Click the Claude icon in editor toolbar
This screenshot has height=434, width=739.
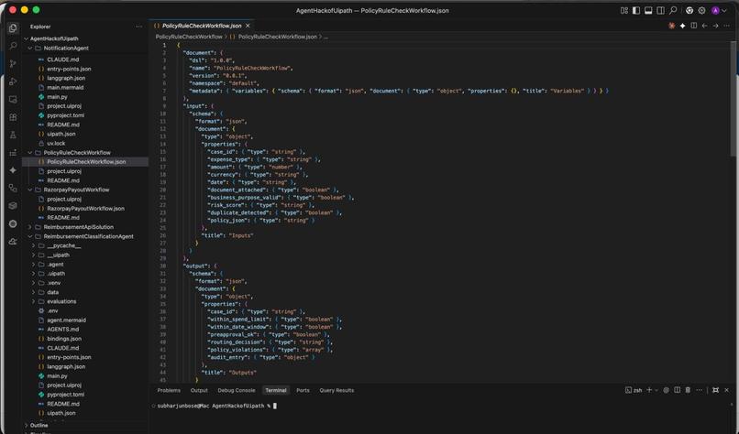coord(671,26)
